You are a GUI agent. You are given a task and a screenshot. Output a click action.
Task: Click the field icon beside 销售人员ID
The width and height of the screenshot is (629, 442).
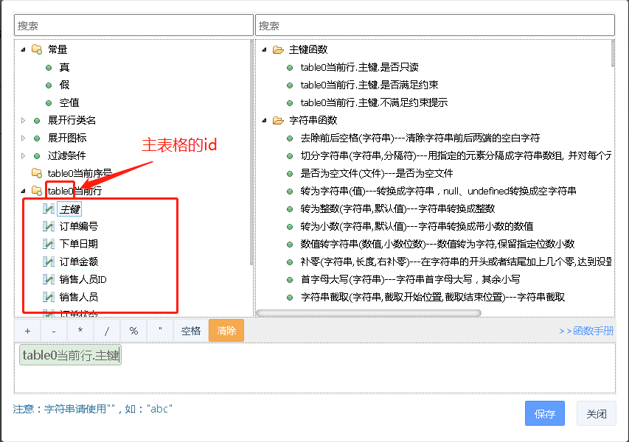(x=49, y=279)
